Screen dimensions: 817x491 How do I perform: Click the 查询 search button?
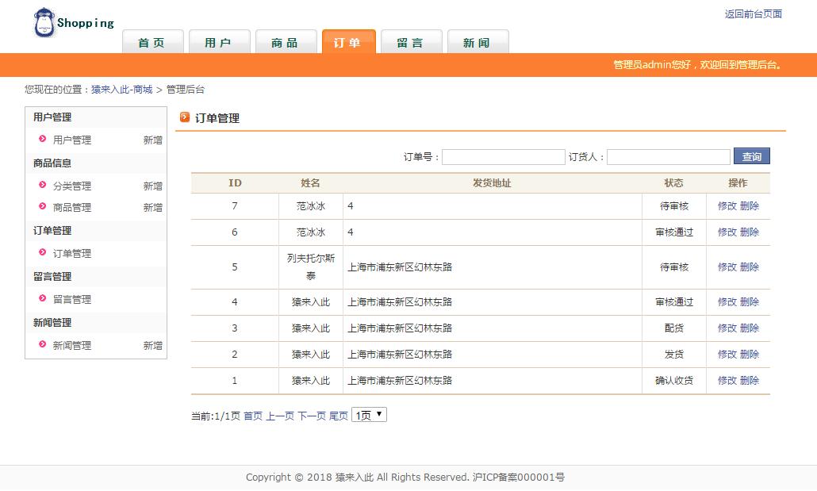click(x=750, y=156)
